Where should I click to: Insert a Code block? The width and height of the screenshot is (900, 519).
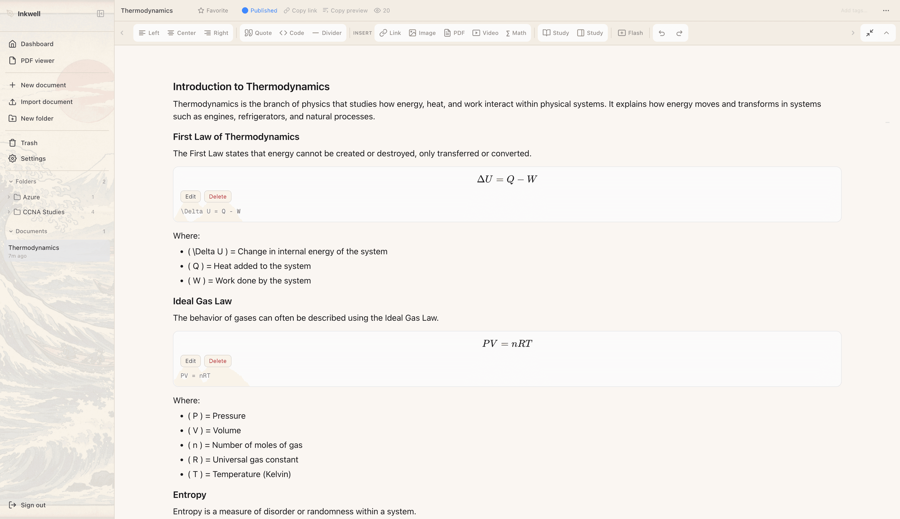(291, 33)
